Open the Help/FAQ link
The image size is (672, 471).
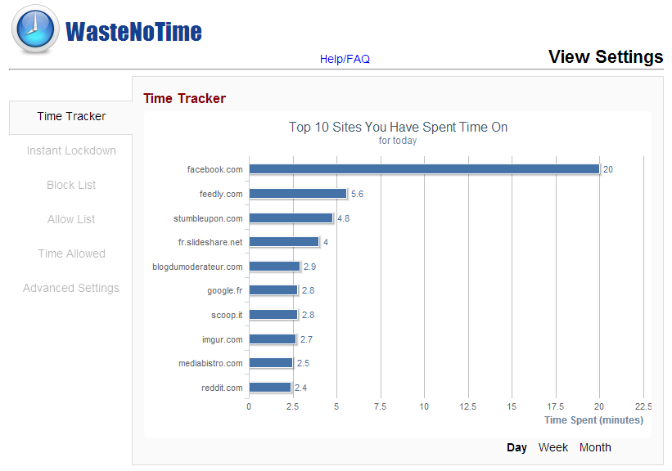345,59
